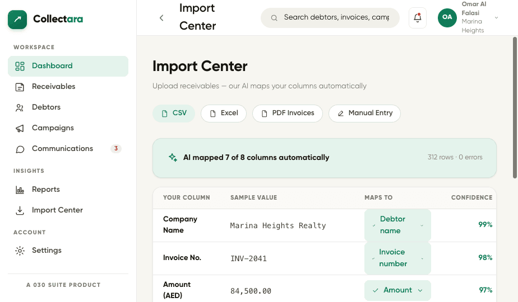Expand the Amount mapping dropdown
Screen dimensions: 518x302
click(398, 290)
